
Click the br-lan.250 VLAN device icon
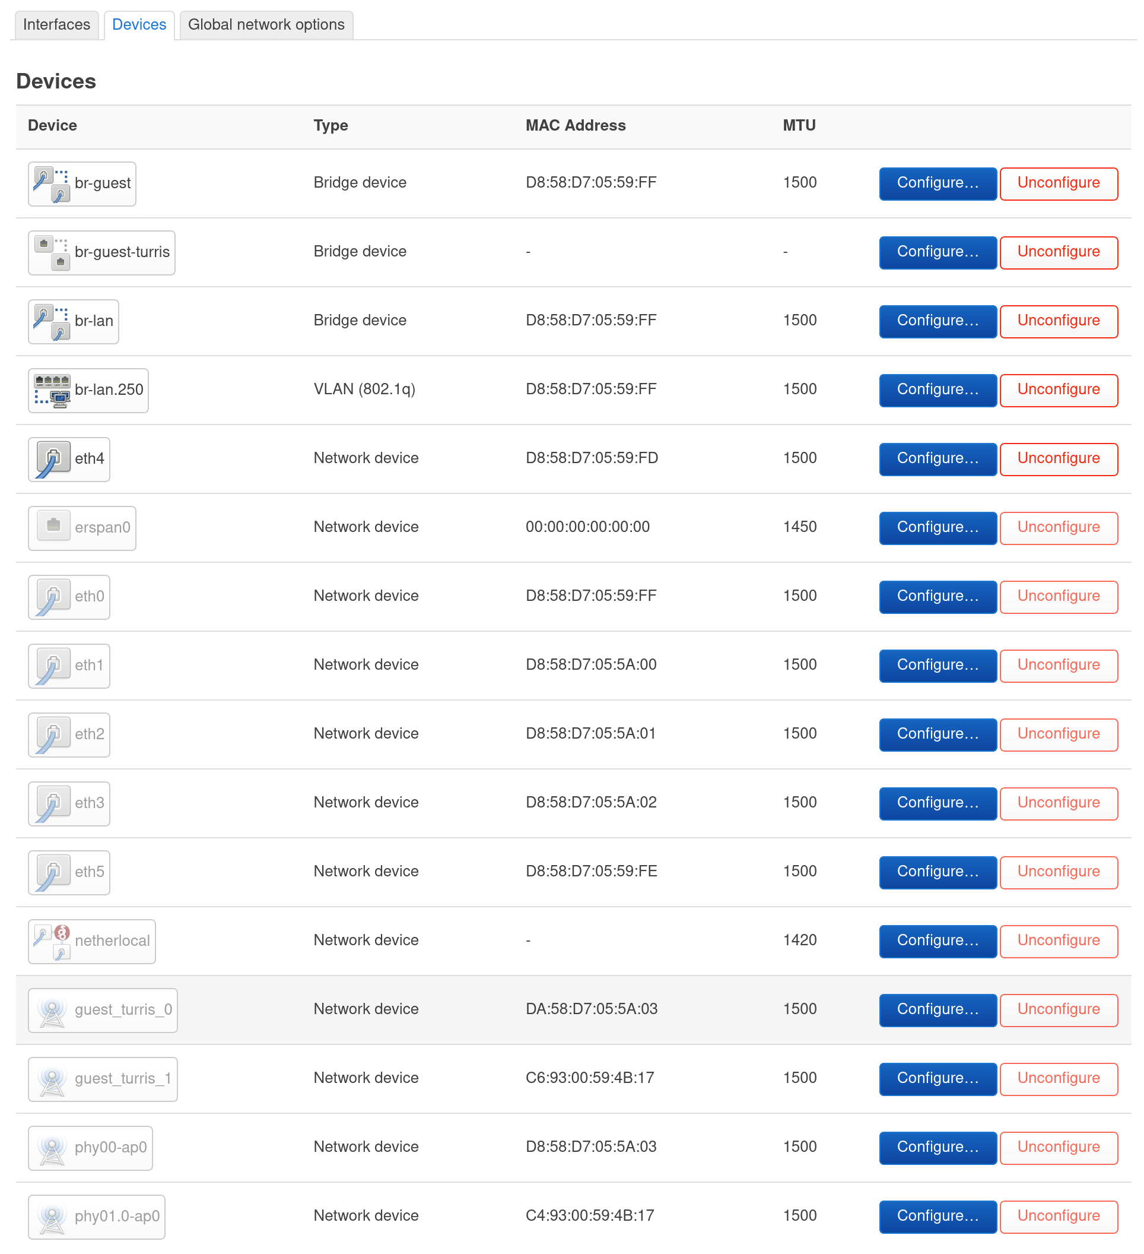pyautogui.click(x=53, y=390)
